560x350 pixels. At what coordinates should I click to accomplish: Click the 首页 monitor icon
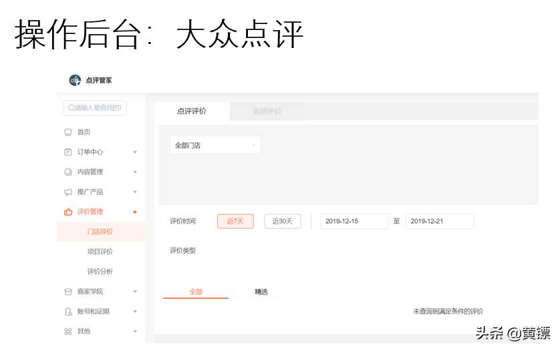pos(68,132)
